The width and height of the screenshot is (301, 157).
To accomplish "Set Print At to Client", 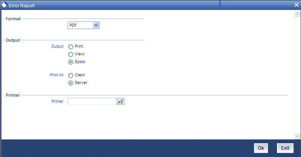I will (71, 75).
